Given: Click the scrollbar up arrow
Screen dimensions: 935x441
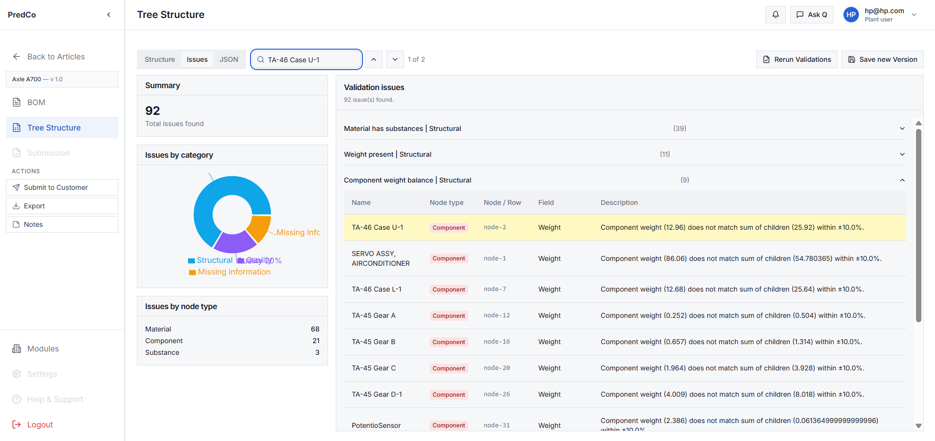Looking at the screenshot, I should (x=918, y=123).
